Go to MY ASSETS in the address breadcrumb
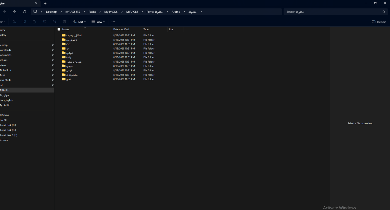 coord(73,12)
